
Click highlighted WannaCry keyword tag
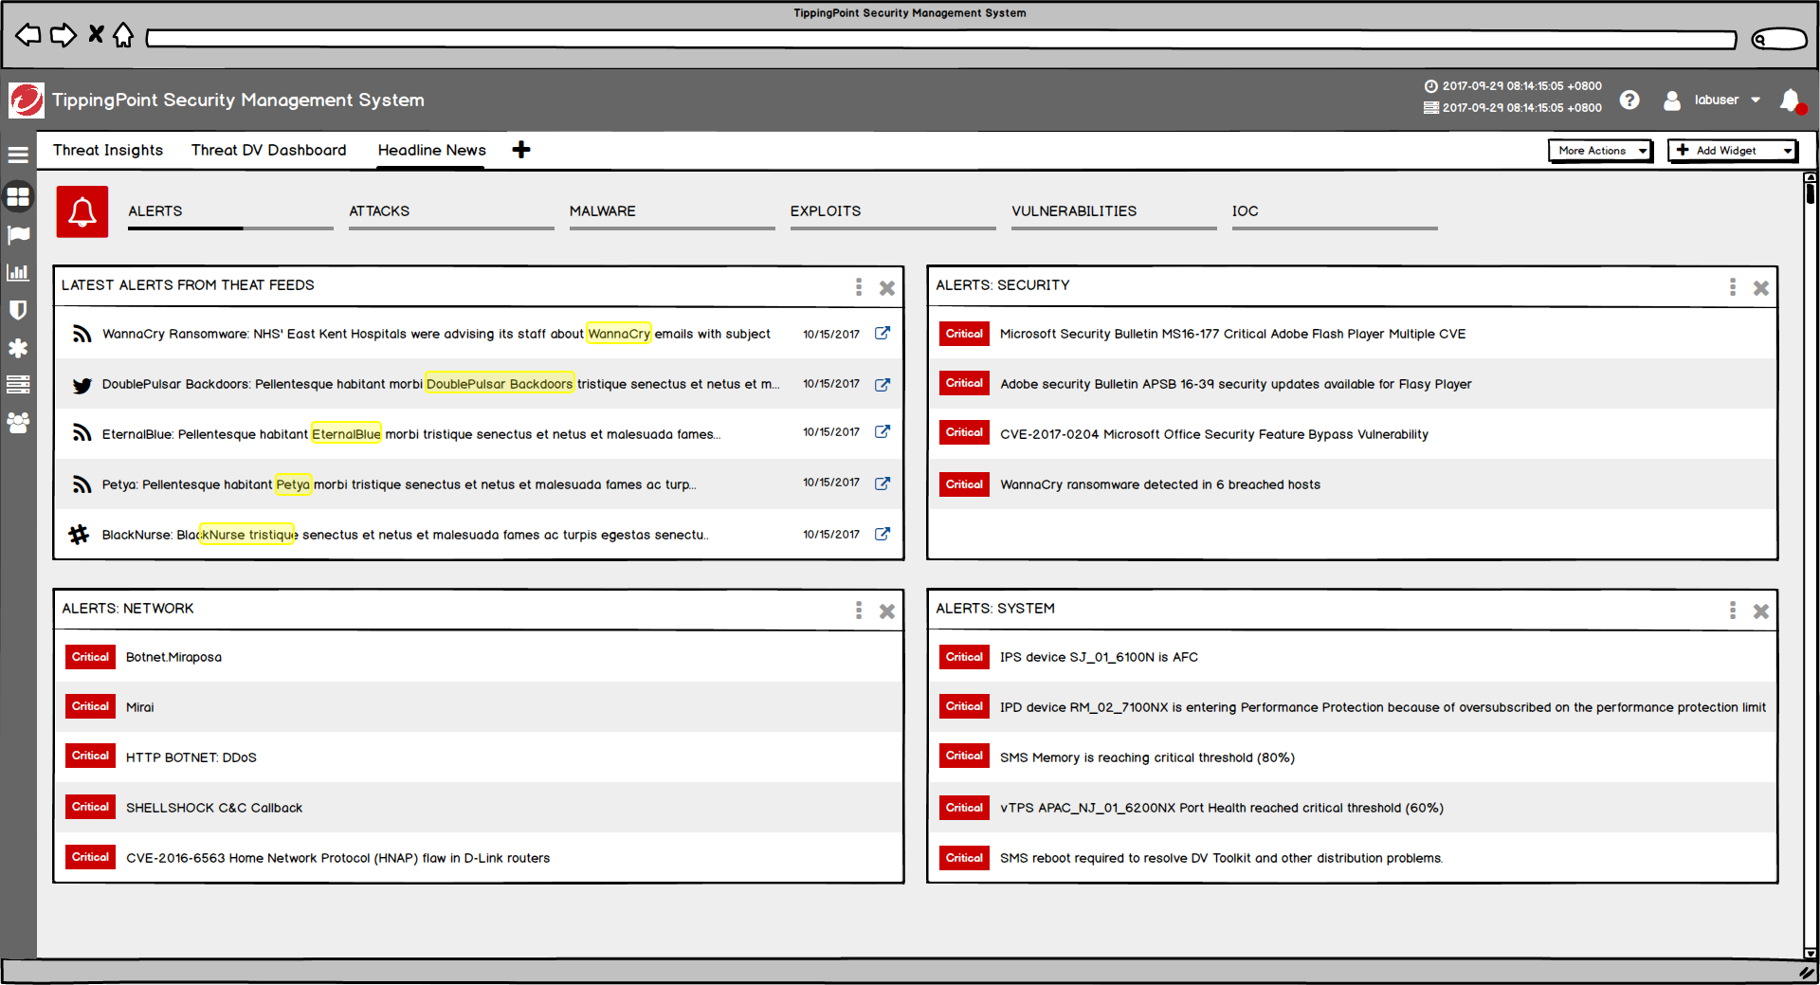click(619, 334)
